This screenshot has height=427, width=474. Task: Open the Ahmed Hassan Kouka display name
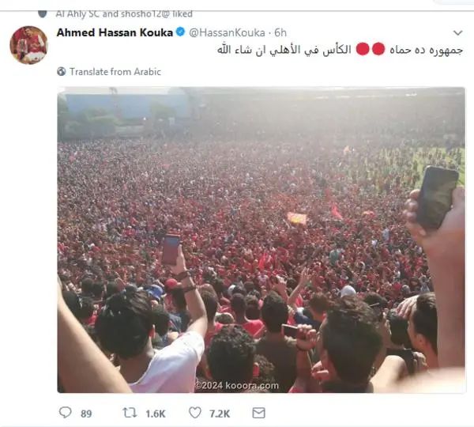115,32
